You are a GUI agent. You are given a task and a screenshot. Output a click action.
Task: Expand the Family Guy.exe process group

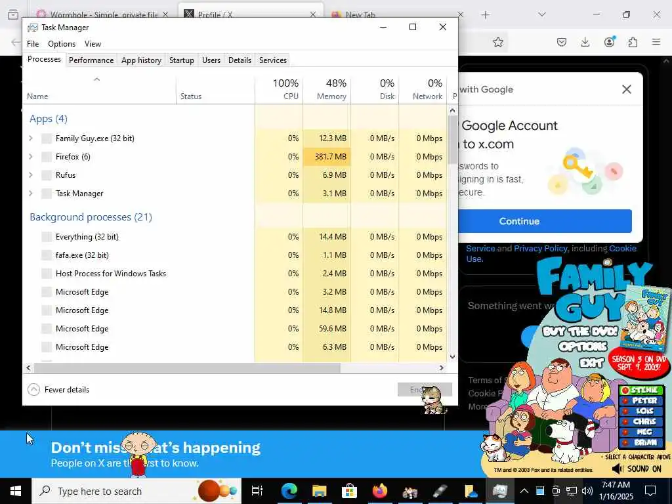(x=30, y=138)
